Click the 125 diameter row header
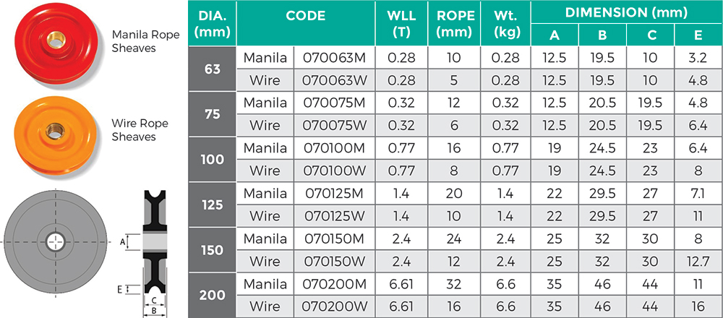Viewport: 723px width, 318px height. click(x=212, y=205)
